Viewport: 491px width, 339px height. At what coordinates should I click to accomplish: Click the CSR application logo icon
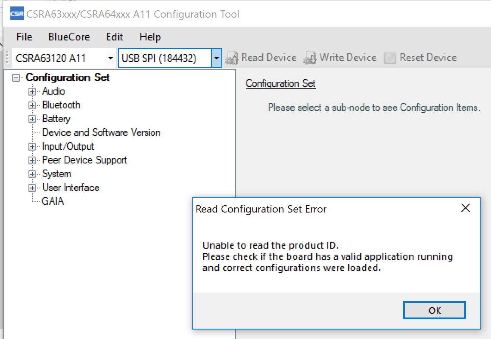17,14
